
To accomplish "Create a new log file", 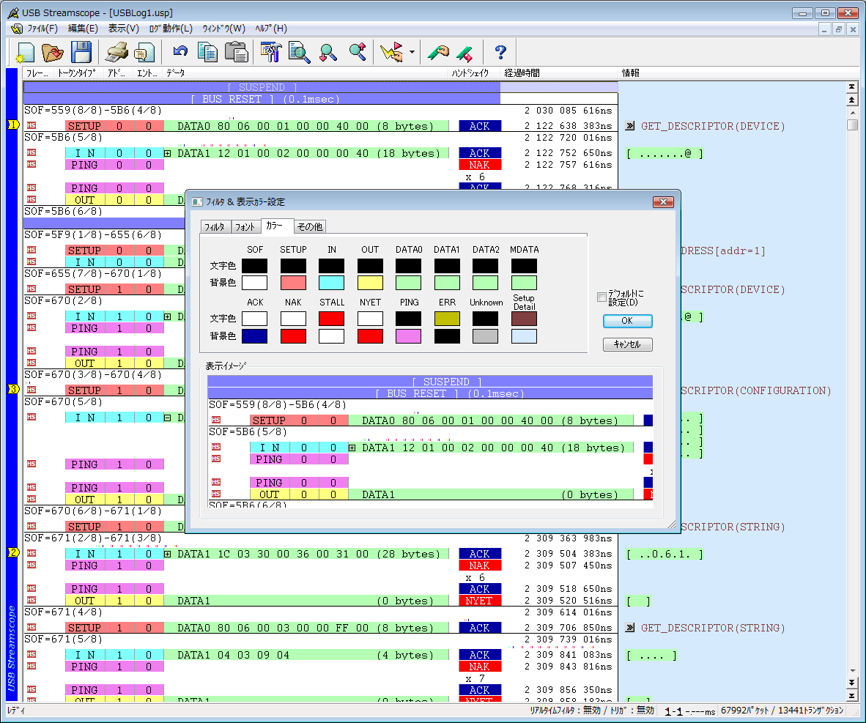I will pyautogui.click(x=26, y=53).
